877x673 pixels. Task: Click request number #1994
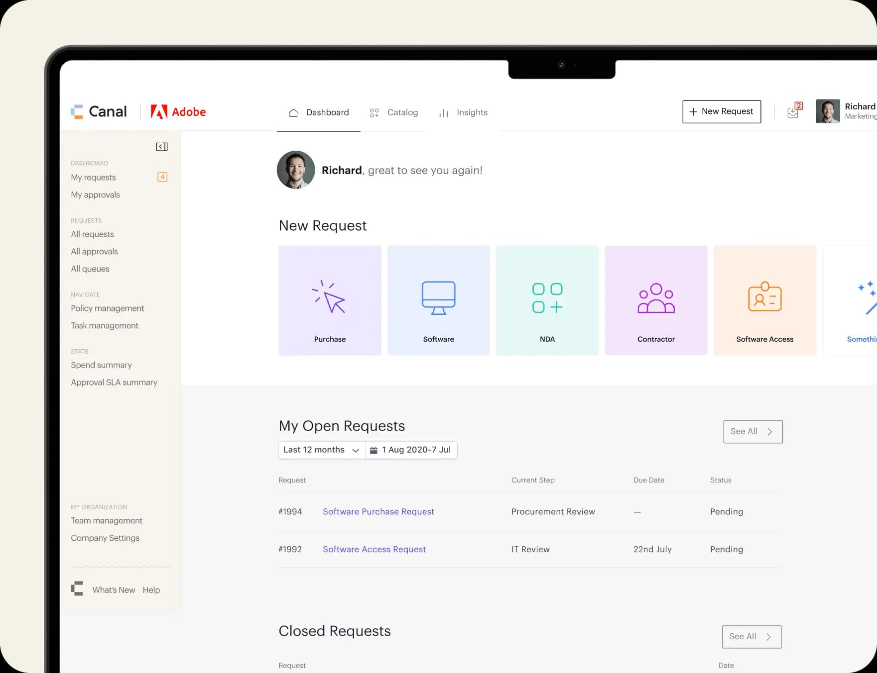point(290,512)
